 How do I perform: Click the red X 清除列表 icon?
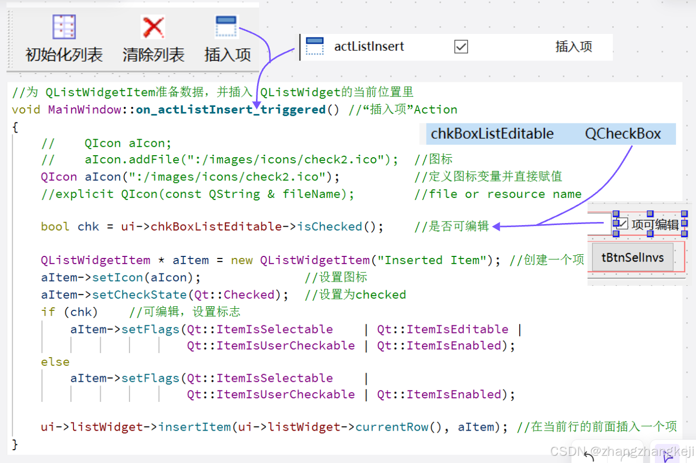(x=153, y=27)
